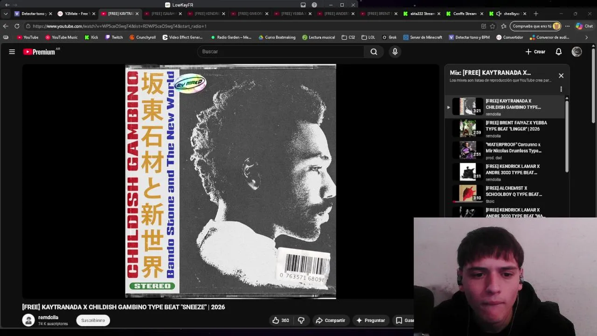
Task: Open remdolla channel avatar
Action: point(28,320)
